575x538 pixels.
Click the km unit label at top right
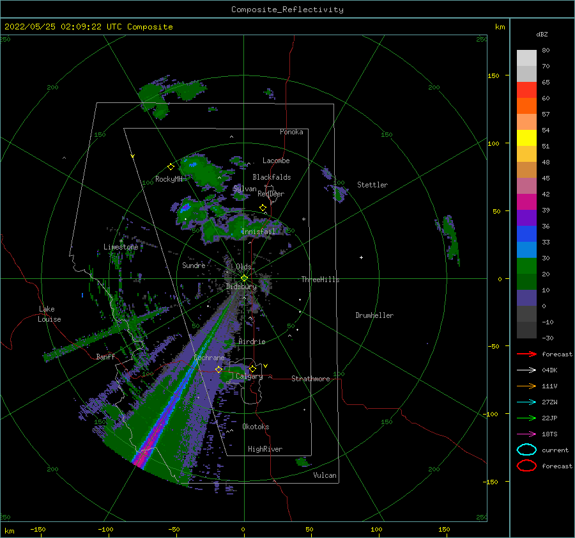[x=500, y=27]
